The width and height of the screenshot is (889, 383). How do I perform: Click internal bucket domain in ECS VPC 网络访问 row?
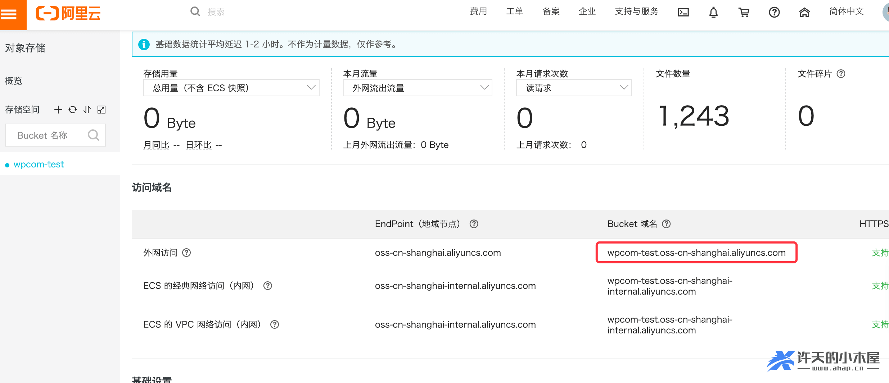pos(670,325)
